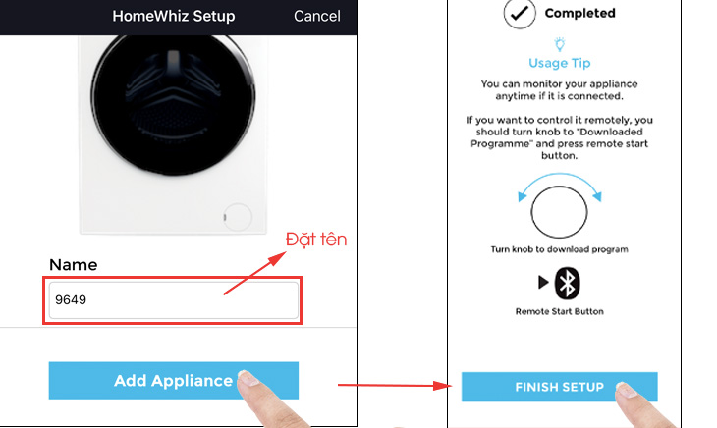The width and height of the screenshot is (717, 428).
Task: Click the HomeWhiz Setup title
Action: click(x=174, y=16)
